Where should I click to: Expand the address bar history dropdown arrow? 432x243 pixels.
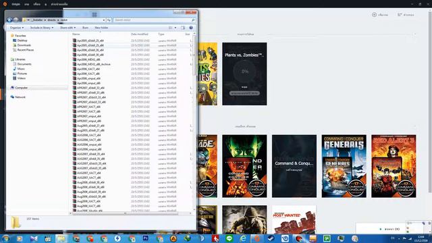103,20
